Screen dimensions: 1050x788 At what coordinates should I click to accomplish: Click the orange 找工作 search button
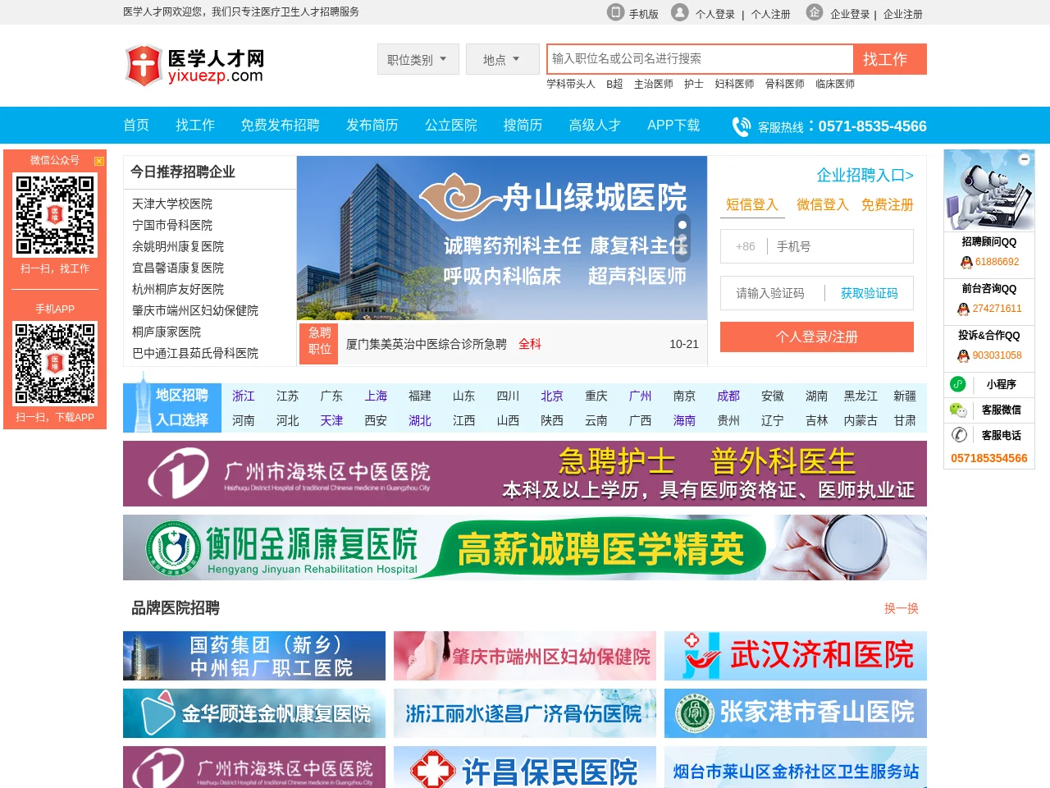[x=890, y=59]
